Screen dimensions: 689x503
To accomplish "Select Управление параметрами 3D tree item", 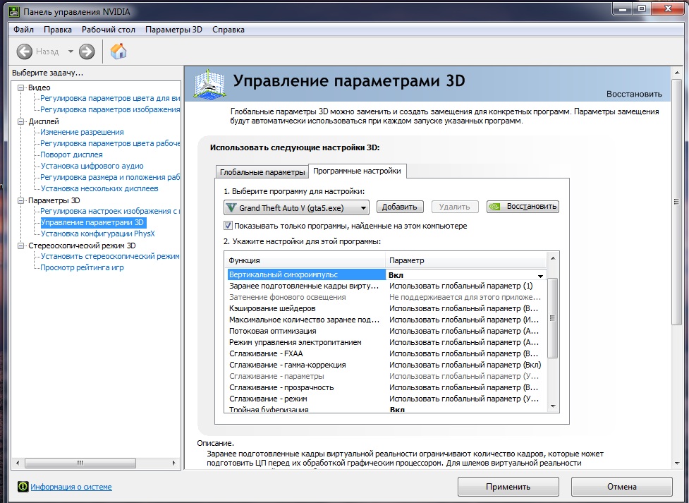I will tap(92, 222).
